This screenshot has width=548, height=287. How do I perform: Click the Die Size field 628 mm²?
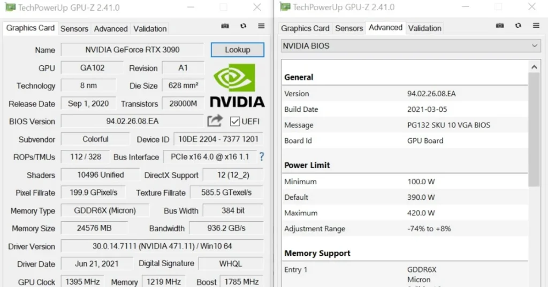pyautogui.click(x=183, y=86)
